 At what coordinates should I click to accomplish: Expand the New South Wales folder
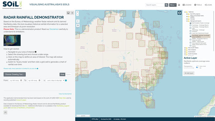point(185,48)
